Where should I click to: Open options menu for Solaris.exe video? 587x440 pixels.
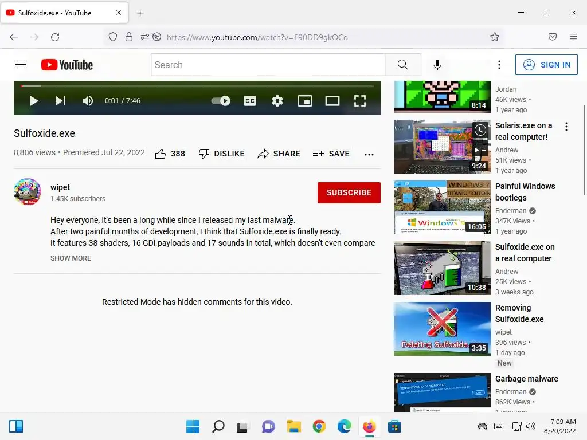tap(566, 127)
